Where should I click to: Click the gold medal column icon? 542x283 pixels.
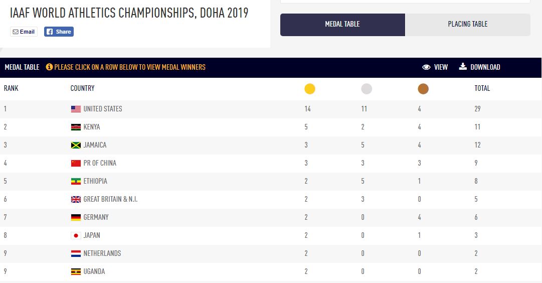(310, 89)
